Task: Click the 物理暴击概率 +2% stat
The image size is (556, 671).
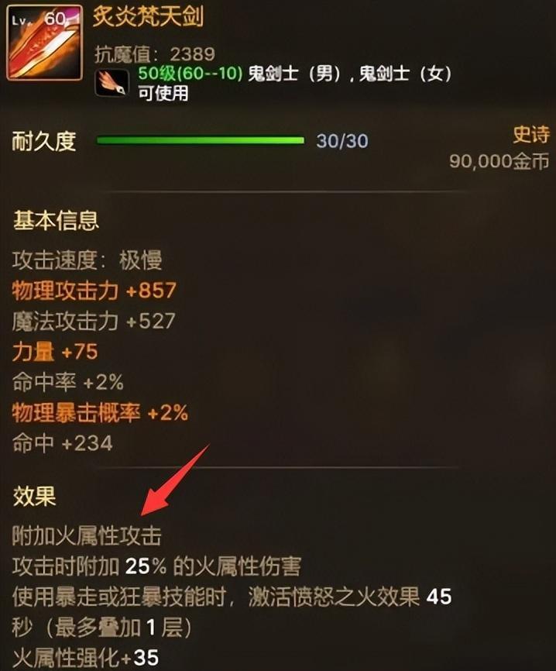Action: (100, 413)
